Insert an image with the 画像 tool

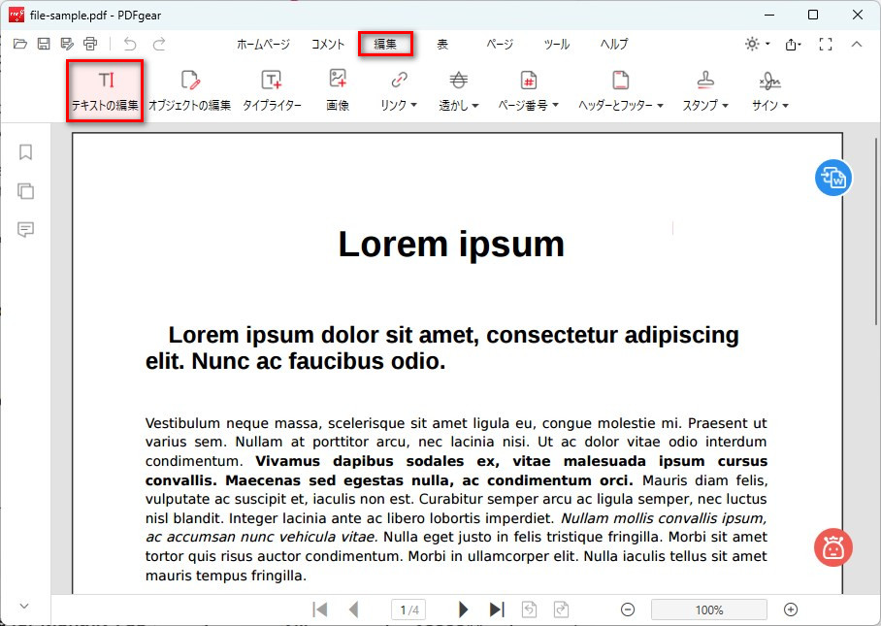tap(338, 90)
